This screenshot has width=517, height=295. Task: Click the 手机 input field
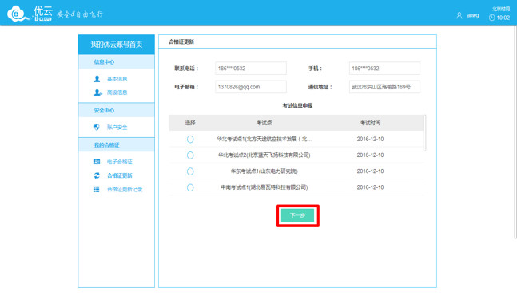coord(384,69)
